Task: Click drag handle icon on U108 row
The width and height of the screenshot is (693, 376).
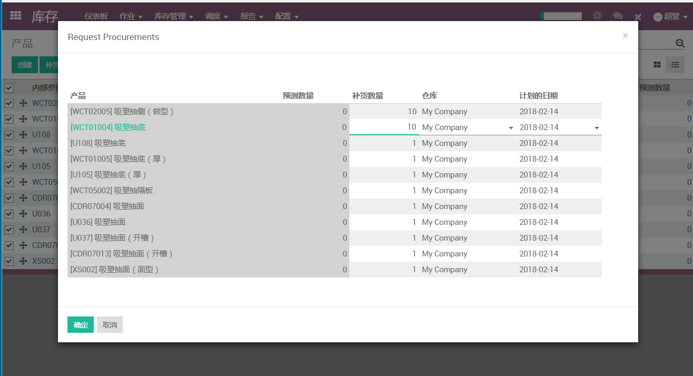Action: click(23, 135)
